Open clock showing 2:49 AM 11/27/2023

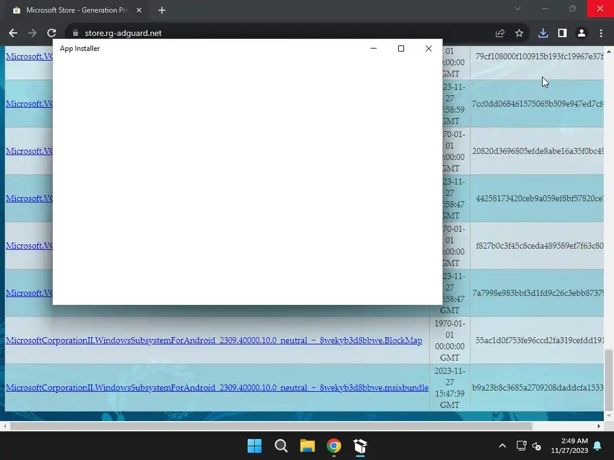tap(570, 446)
